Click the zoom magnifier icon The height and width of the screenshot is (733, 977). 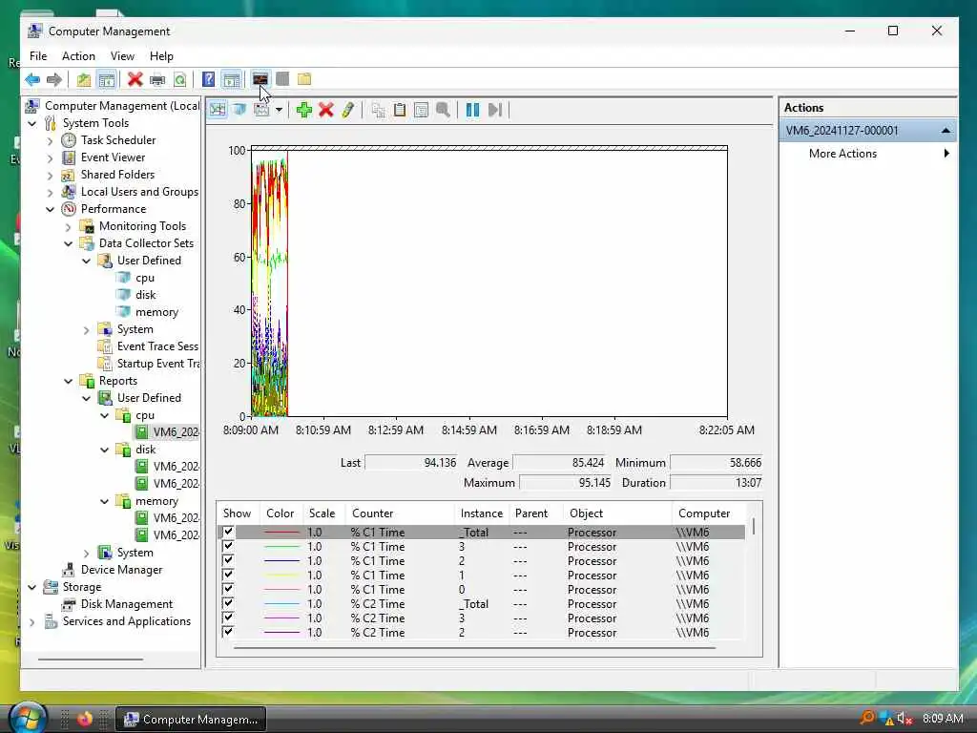coord(443,110)
